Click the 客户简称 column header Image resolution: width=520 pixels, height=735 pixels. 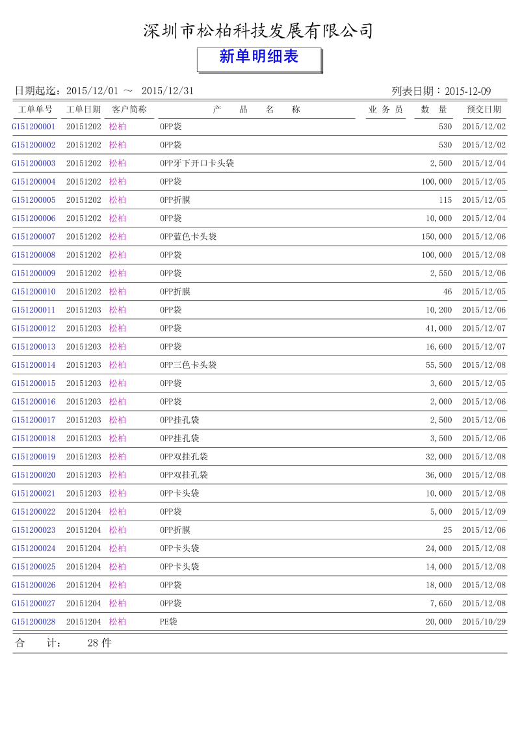coord(129,110)
